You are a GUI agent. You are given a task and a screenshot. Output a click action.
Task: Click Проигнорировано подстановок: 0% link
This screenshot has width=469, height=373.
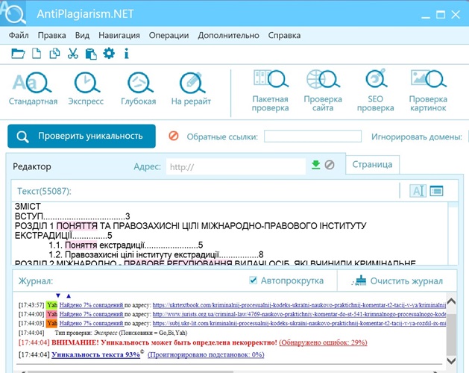[206, 355]
